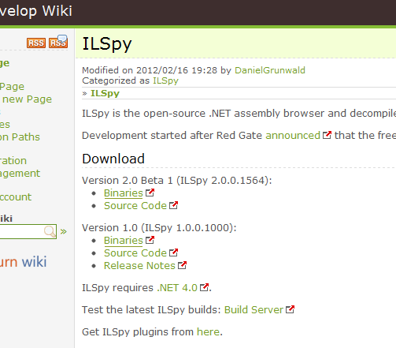Open 'new Page' sidebar menu item
This screenshot has height=348, width=396.
point(28,99)
